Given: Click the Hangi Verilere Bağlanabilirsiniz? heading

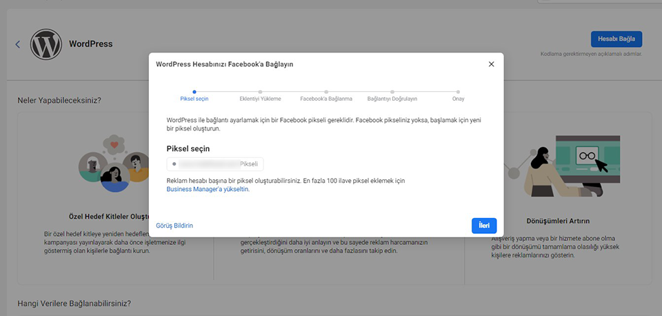Looking at the screenshot, I should (x=74, y=304).
